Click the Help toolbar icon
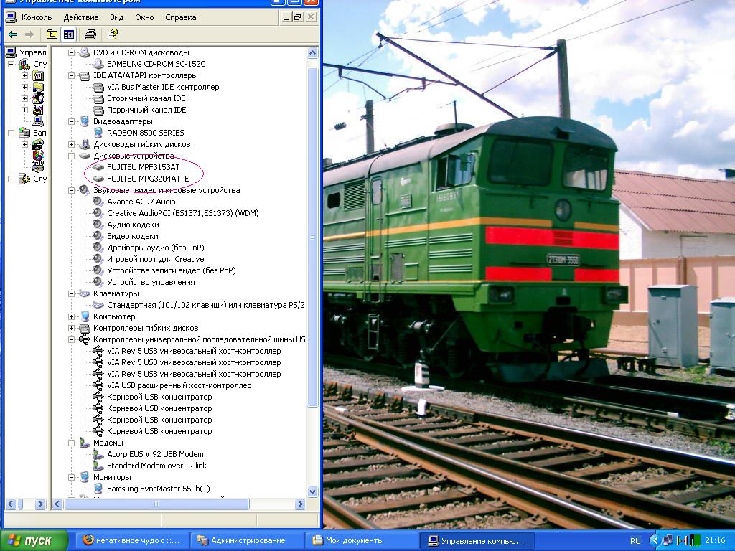The height and width of the screenshot is (551, 735). point(113,34)
